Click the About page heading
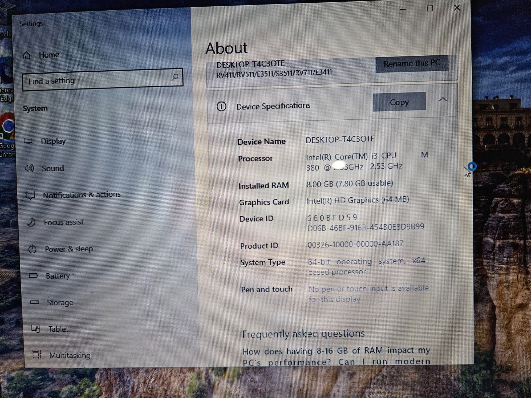 227,48
